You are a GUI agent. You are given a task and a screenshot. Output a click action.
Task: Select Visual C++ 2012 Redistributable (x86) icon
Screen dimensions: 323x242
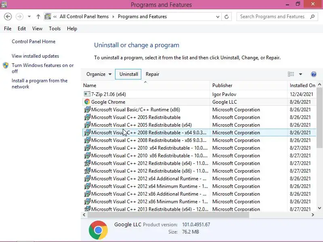[x=87, y=171]
